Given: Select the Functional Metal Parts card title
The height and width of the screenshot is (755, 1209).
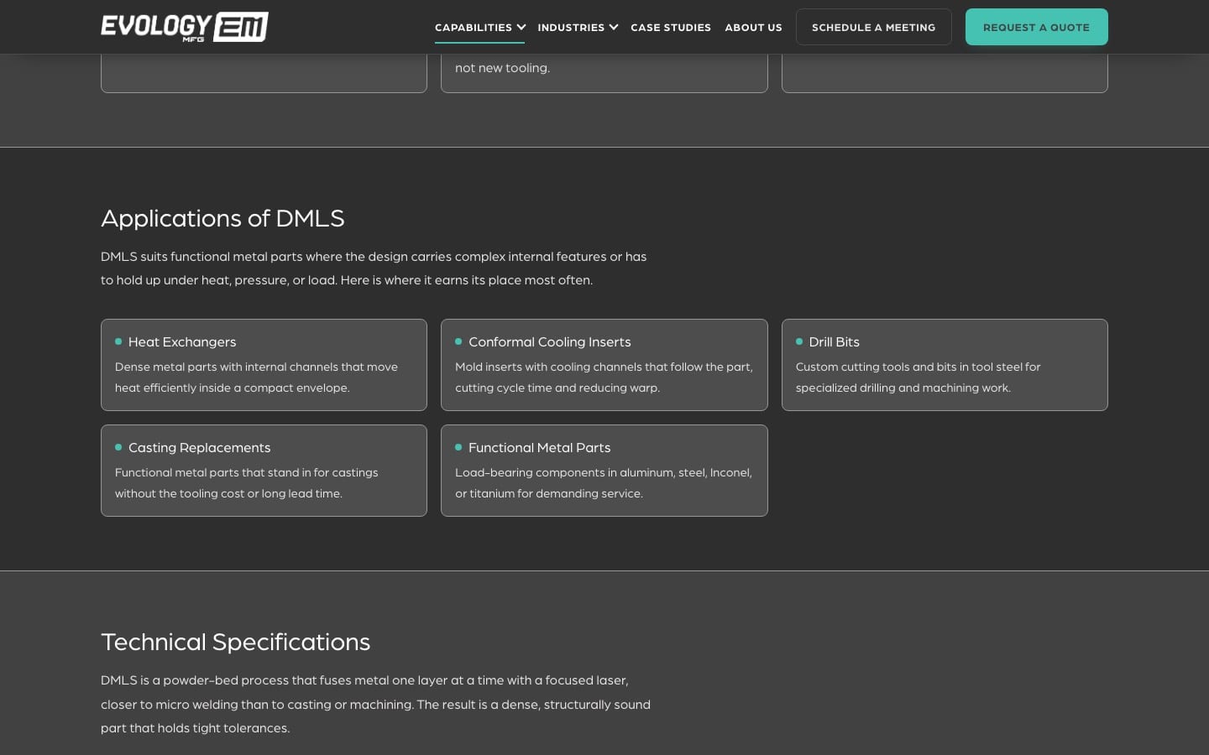Looking at the screenshot, I should pos(539,447).
